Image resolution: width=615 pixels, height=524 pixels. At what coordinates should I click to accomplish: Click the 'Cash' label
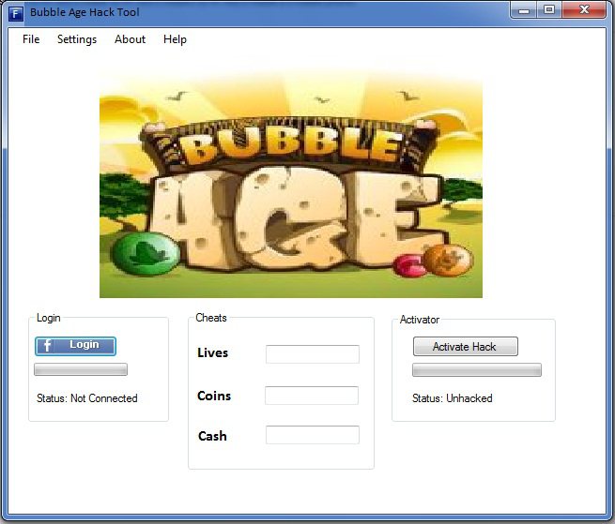(x=212, y=436)
